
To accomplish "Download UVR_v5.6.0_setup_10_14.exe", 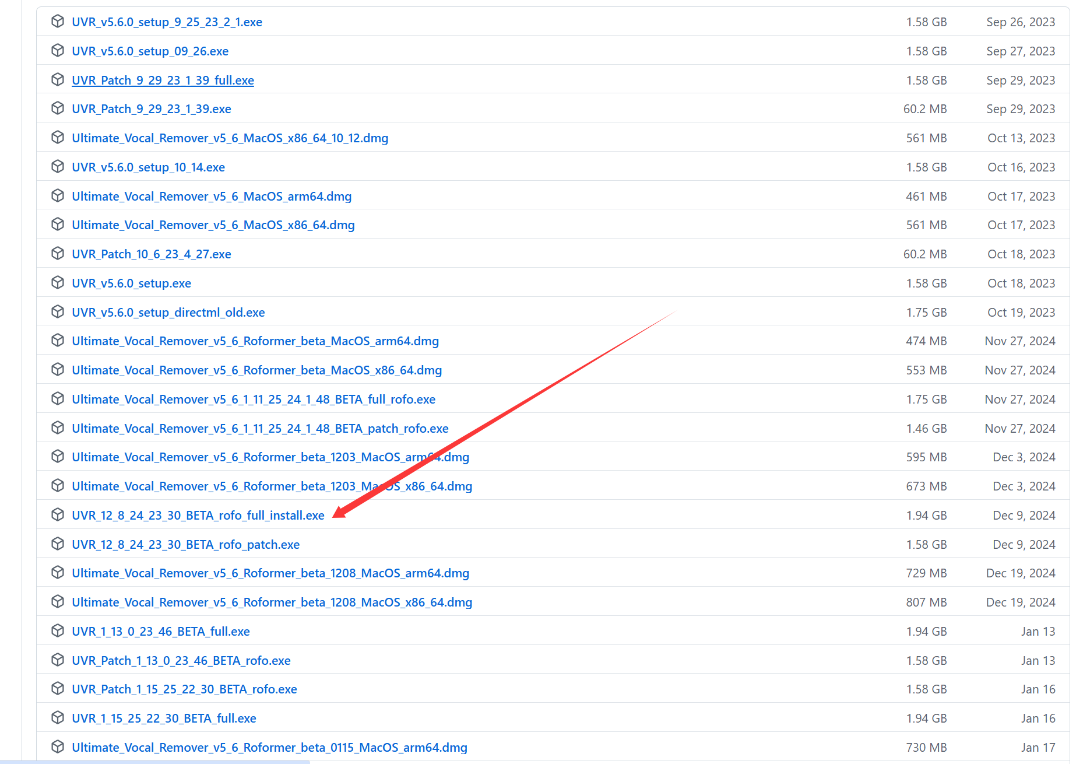I will point(148,167).
